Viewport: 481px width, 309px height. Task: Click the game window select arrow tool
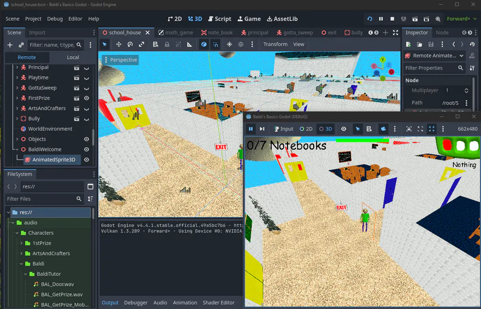[x=358, y=129]
